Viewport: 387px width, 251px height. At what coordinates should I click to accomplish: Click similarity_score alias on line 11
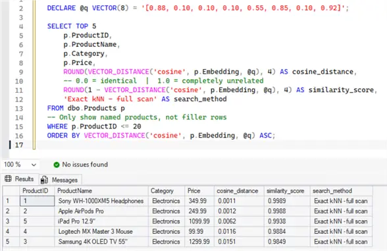341,90
